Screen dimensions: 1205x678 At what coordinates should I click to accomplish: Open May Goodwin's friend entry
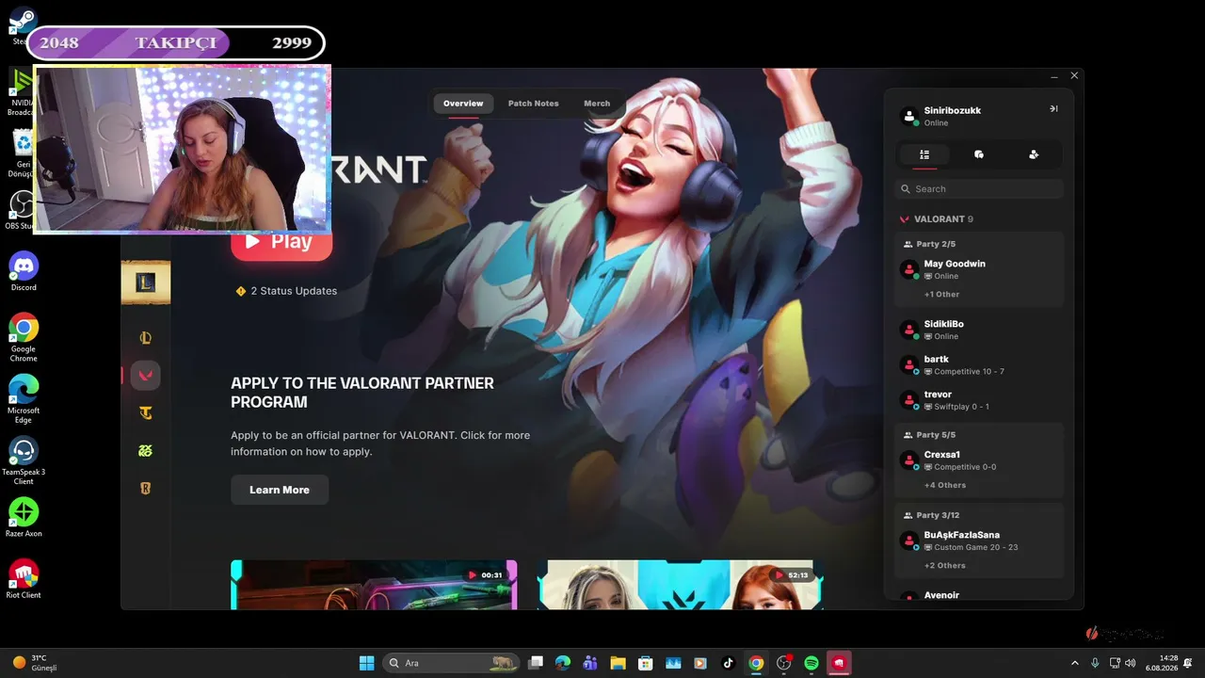[x=979, y=269]
